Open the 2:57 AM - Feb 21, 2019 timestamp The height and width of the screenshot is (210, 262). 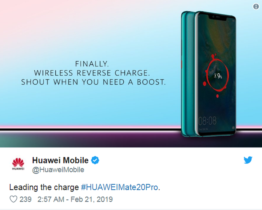coord(75,199)
